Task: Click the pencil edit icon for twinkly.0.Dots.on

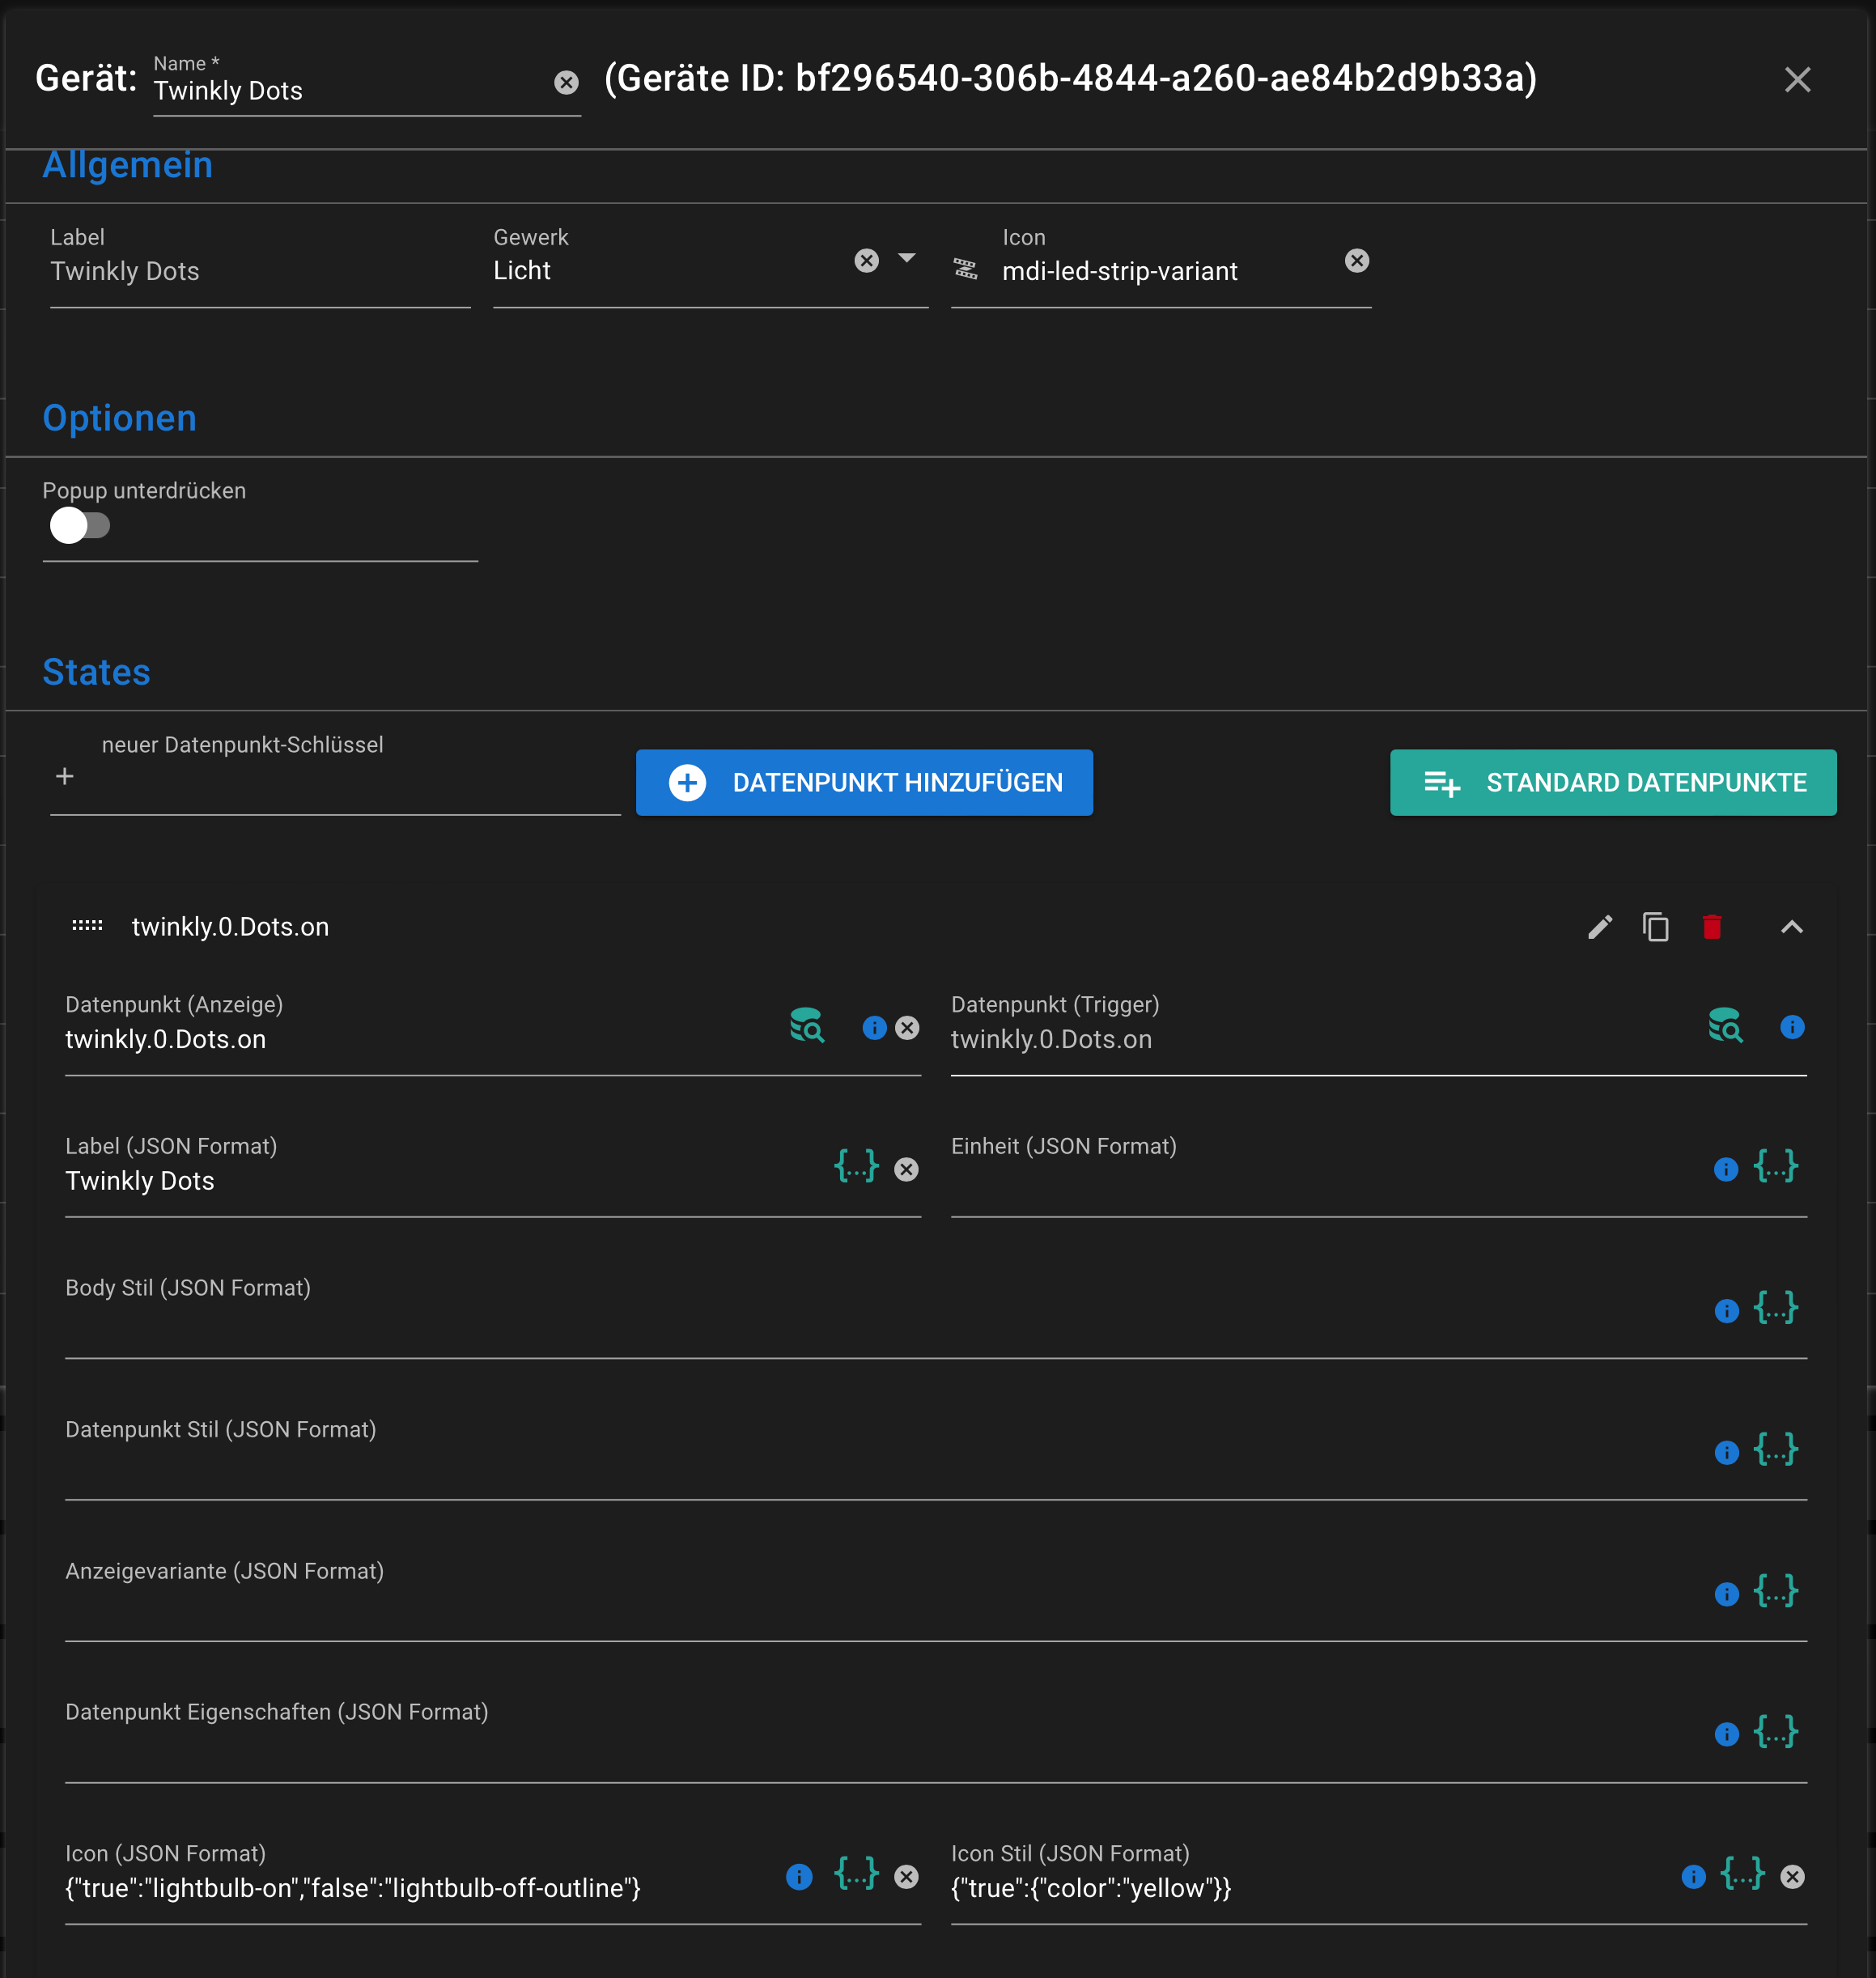Action: coord(1599,927)
